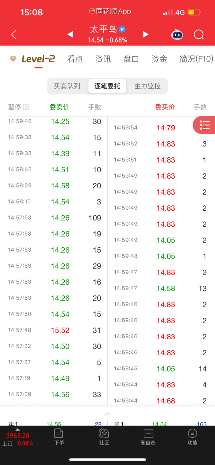Open 功能 functions menu icon
Image resolution: width=215 pixels, height=465 pixels.
click(x=192, y=437)
